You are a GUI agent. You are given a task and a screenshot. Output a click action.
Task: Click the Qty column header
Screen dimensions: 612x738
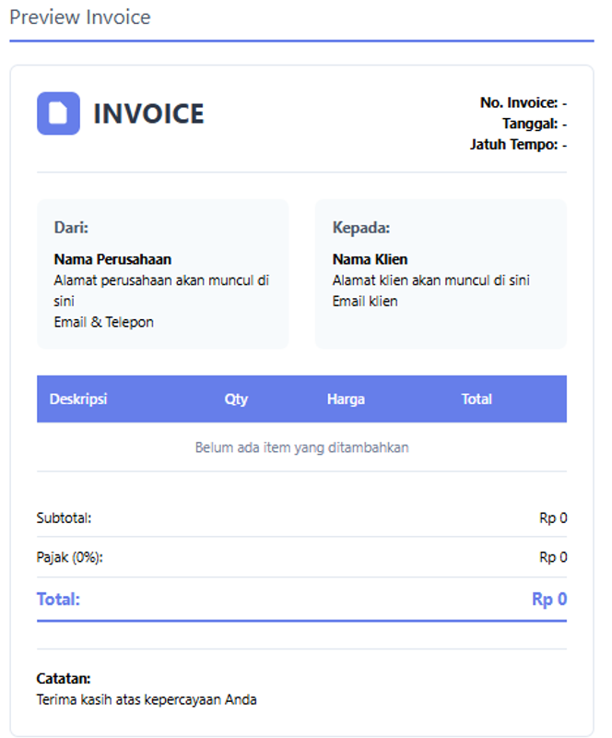pos(236,399)
